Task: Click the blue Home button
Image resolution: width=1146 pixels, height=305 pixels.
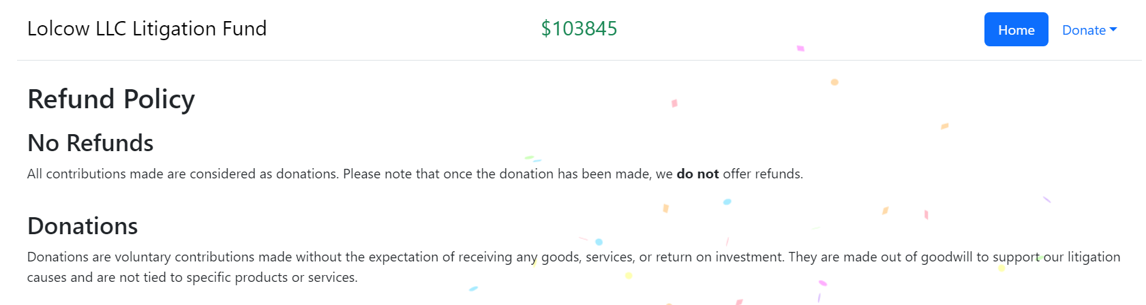Action: (1016, 30)
